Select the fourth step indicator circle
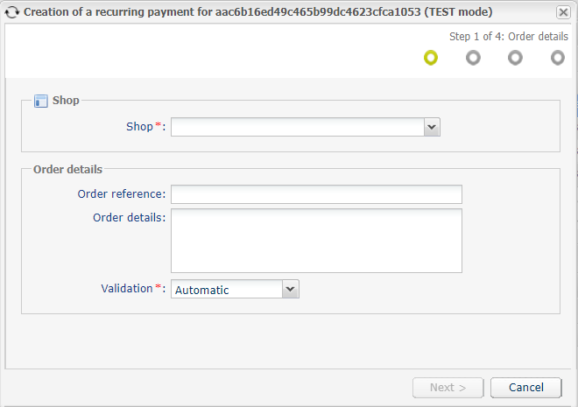Viewport: 578px width, 407px height. click(x=557, y=58)
